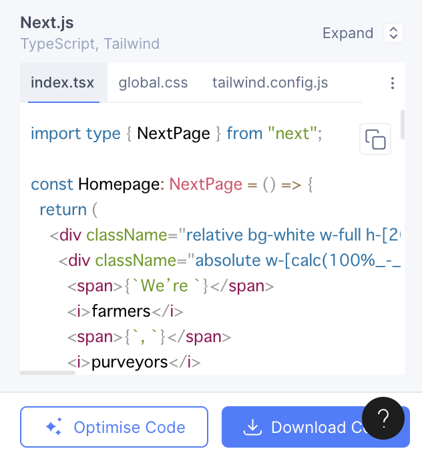Open the global.css tab
Viewport: 422px width, 461px height.
click(153, 83)
